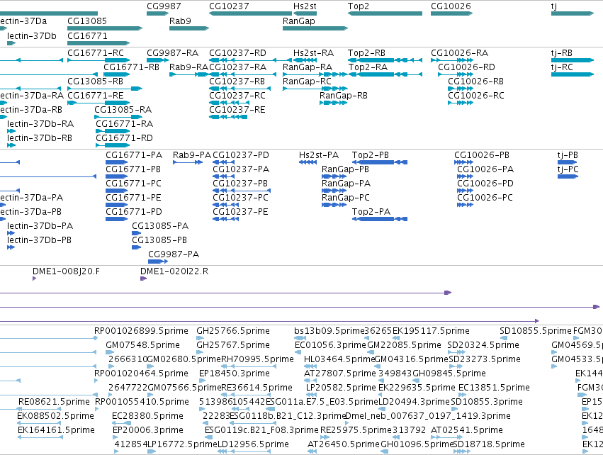Select protein tj-PB
Image resolution: width=603 pixels, height=455 pixels.
[x=568, y=155]
